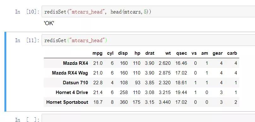This screenshot has height=122, width=255.
Task: Click the qsec column header
Action: pos(181,53)
